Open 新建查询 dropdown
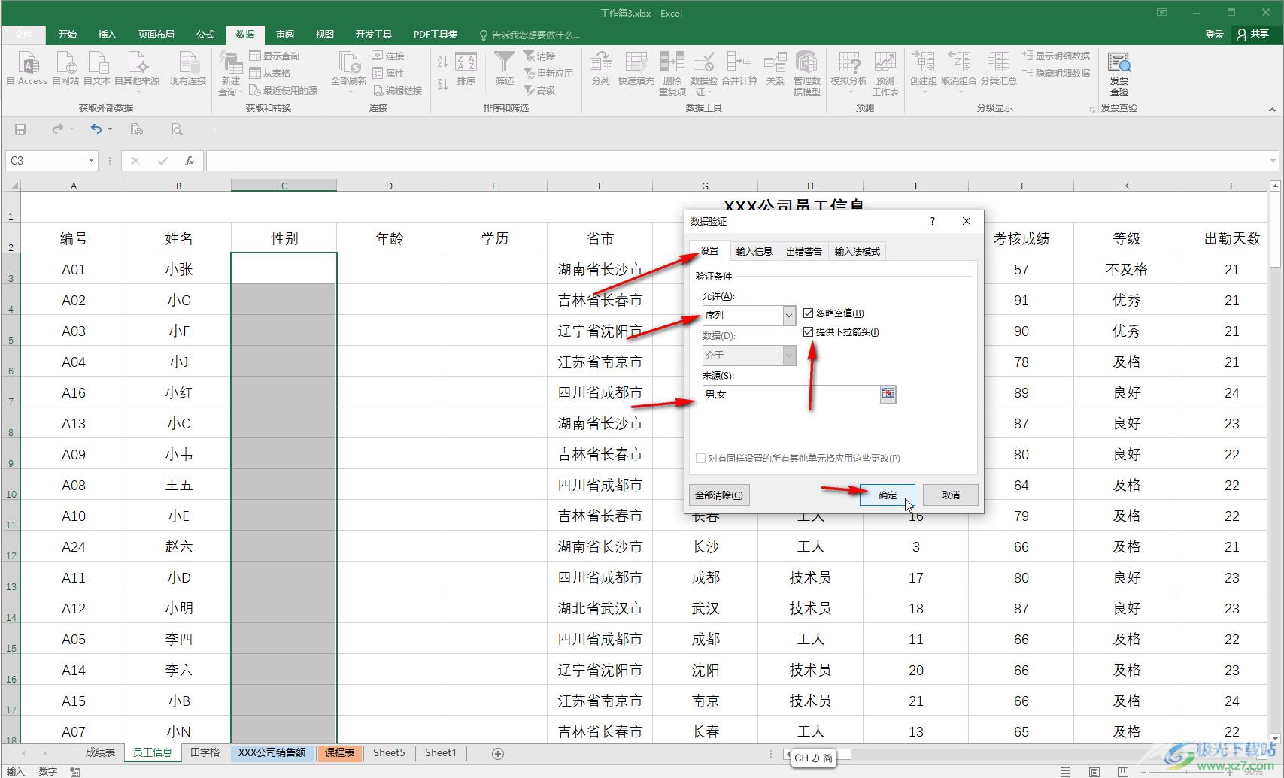The image size is (1284, 778). (x=230, y=74)
